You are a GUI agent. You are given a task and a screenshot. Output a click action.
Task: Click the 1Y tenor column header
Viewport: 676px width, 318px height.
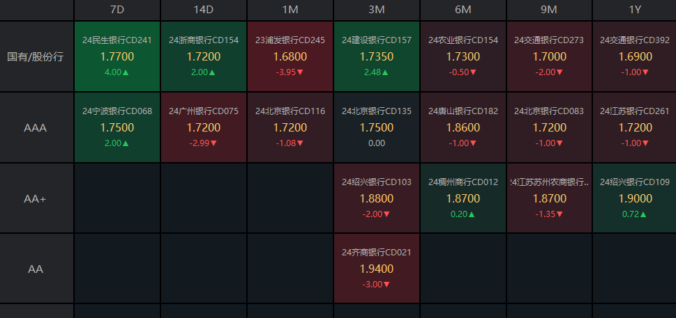[x=635, y=10]
